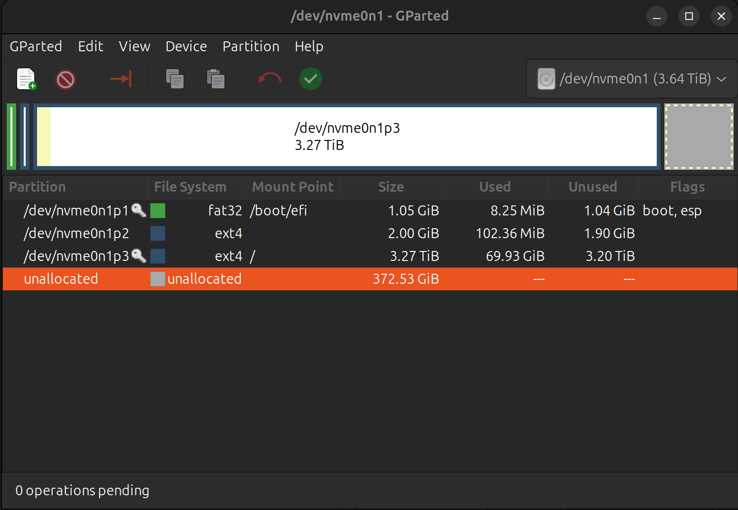738x510 pixels.
Task: Open the Help menu
Action: point(309,46)
